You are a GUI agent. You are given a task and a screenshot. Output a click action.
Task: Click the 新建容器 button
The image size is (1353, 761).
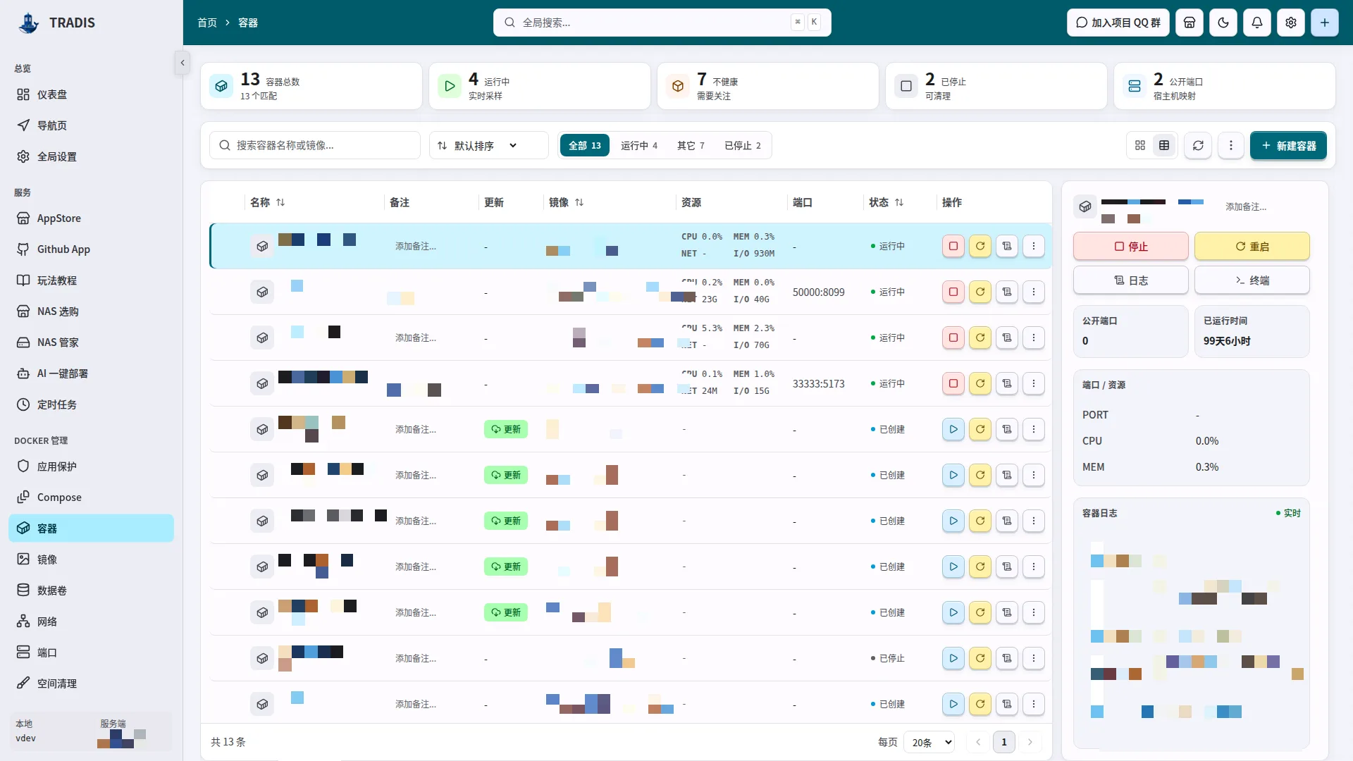tap(1288, 145)
